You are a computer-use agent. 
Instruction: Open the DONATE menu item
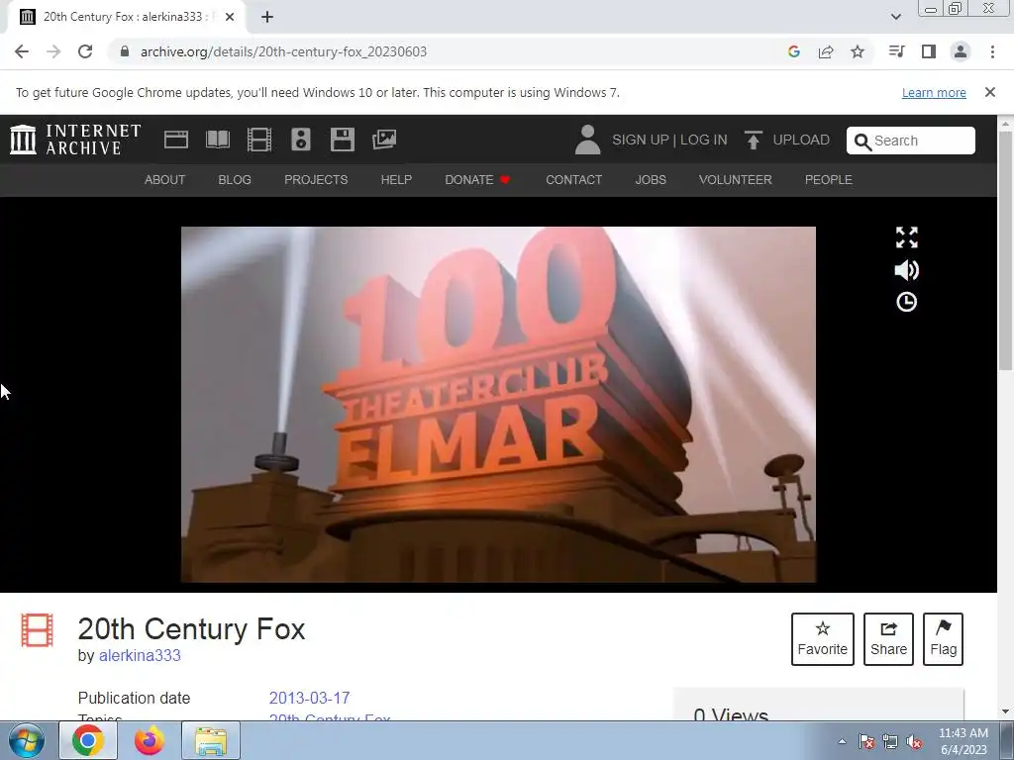pyautogui.click(x=477, y=180)
